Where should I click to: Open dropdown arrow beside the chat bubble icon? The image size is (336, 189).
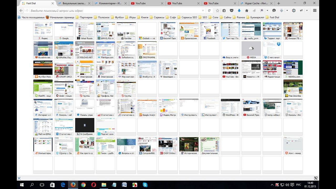click(x=267, y=11)
